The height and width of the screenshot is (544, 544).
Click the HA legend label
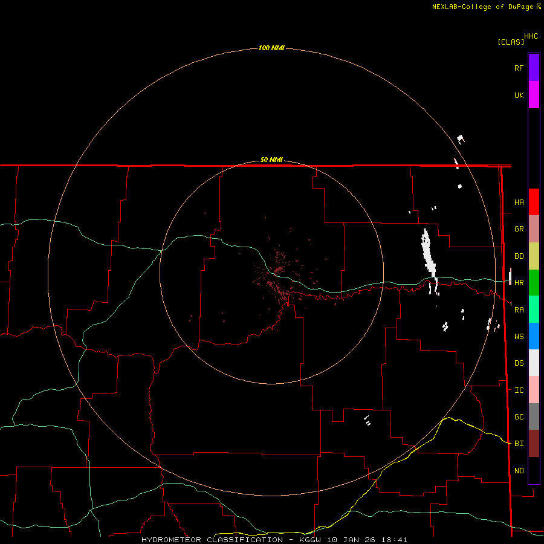(x=519, y=202)
